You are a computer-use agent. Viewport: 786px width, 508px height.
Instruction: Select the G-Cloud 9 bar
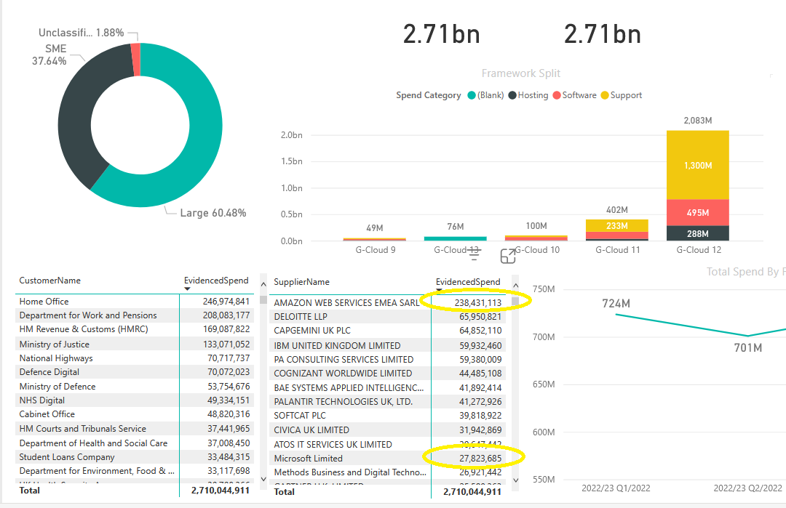point(375,239)
